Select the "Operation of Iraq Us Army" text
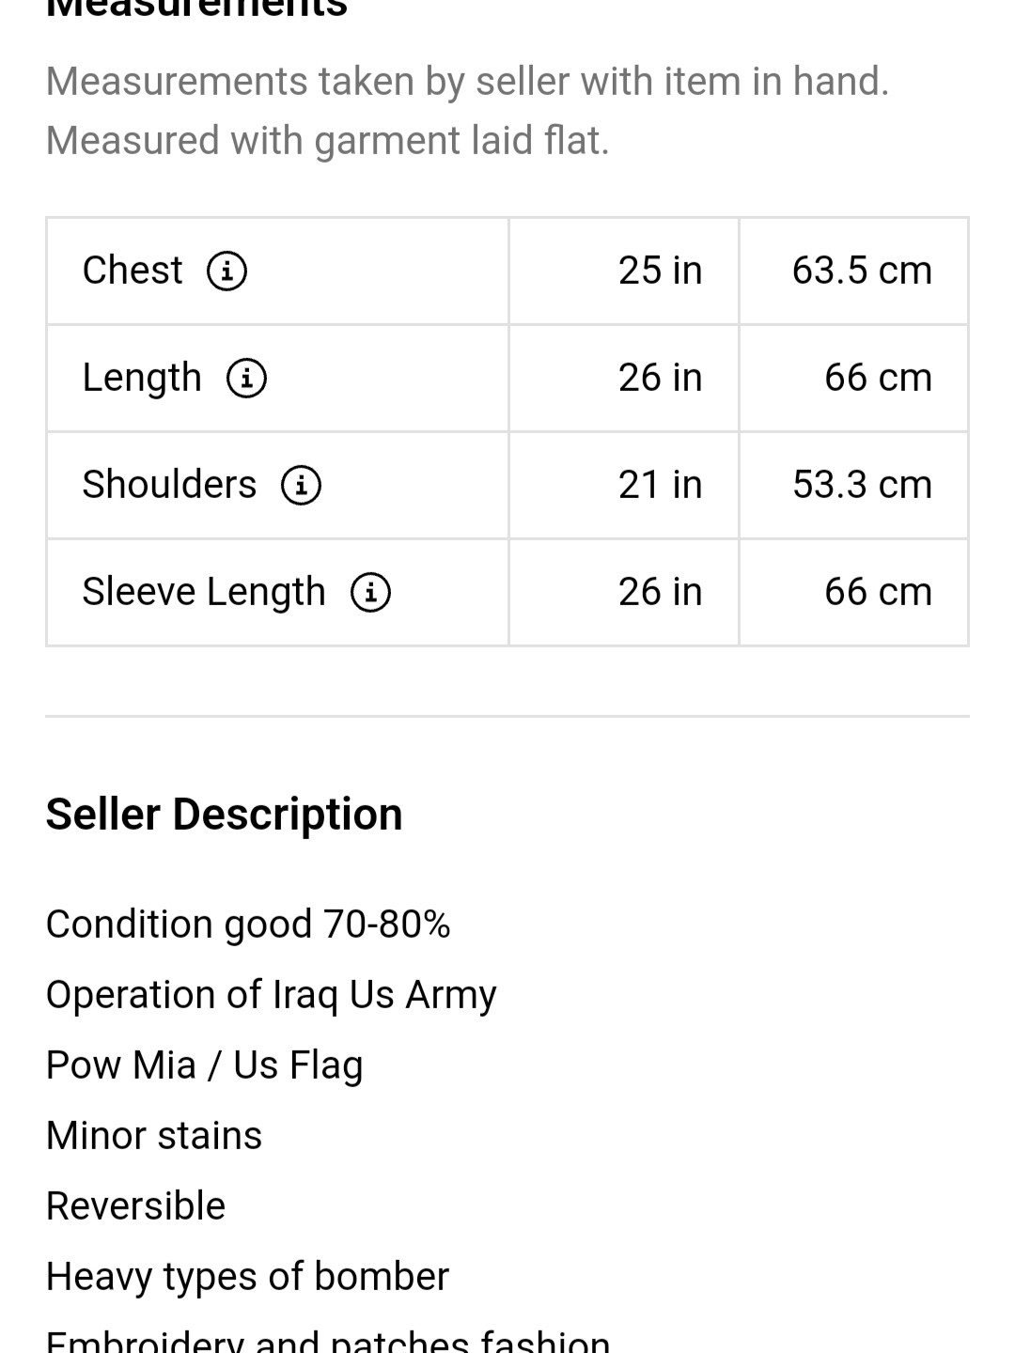 pyautogui.click(x=271, y=995)
